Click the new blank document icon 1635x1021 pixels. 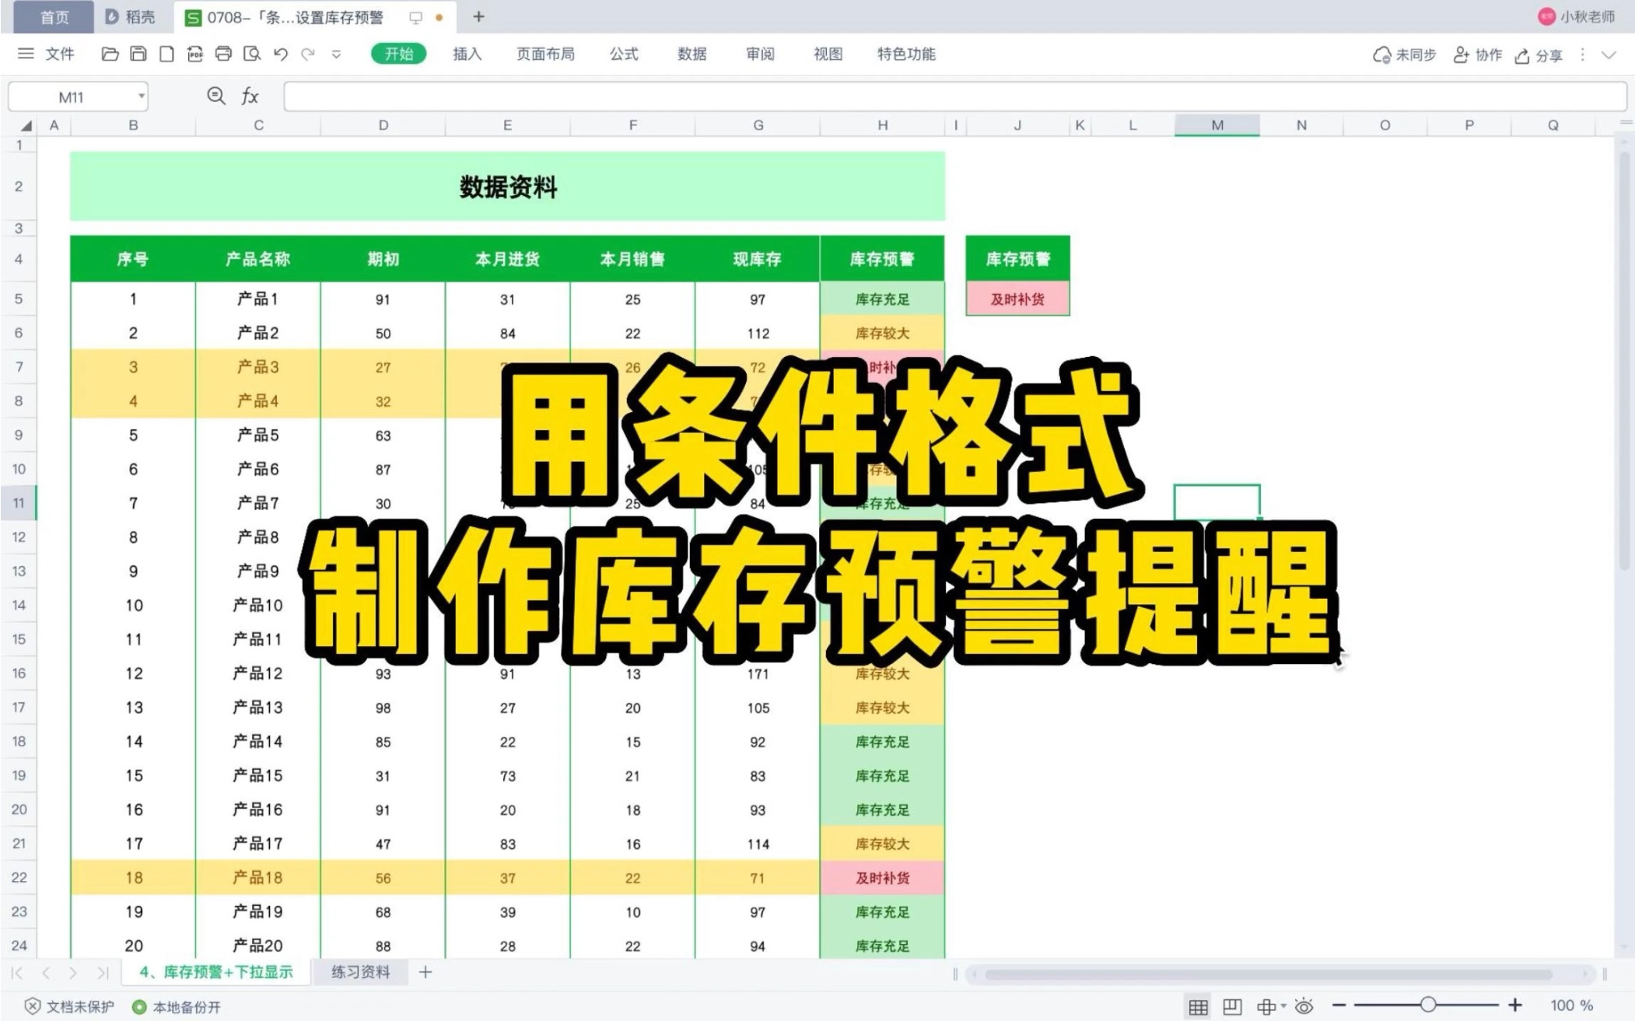click(x=166, y=54)
